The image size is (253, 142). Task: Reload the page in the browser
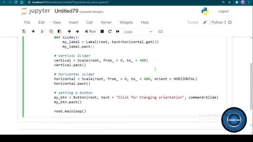point(16,2)
